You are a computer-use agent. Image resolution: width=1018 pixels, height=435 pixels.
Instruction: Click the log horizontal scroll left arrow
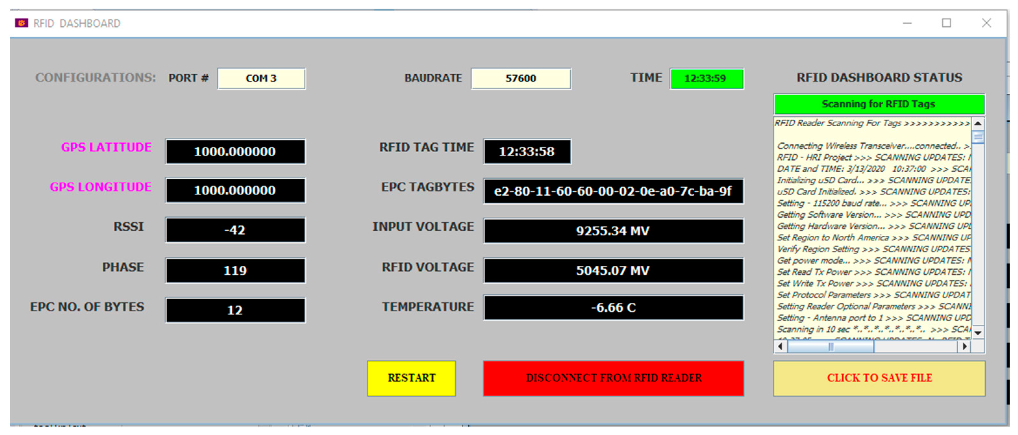(x=780, y=346)
